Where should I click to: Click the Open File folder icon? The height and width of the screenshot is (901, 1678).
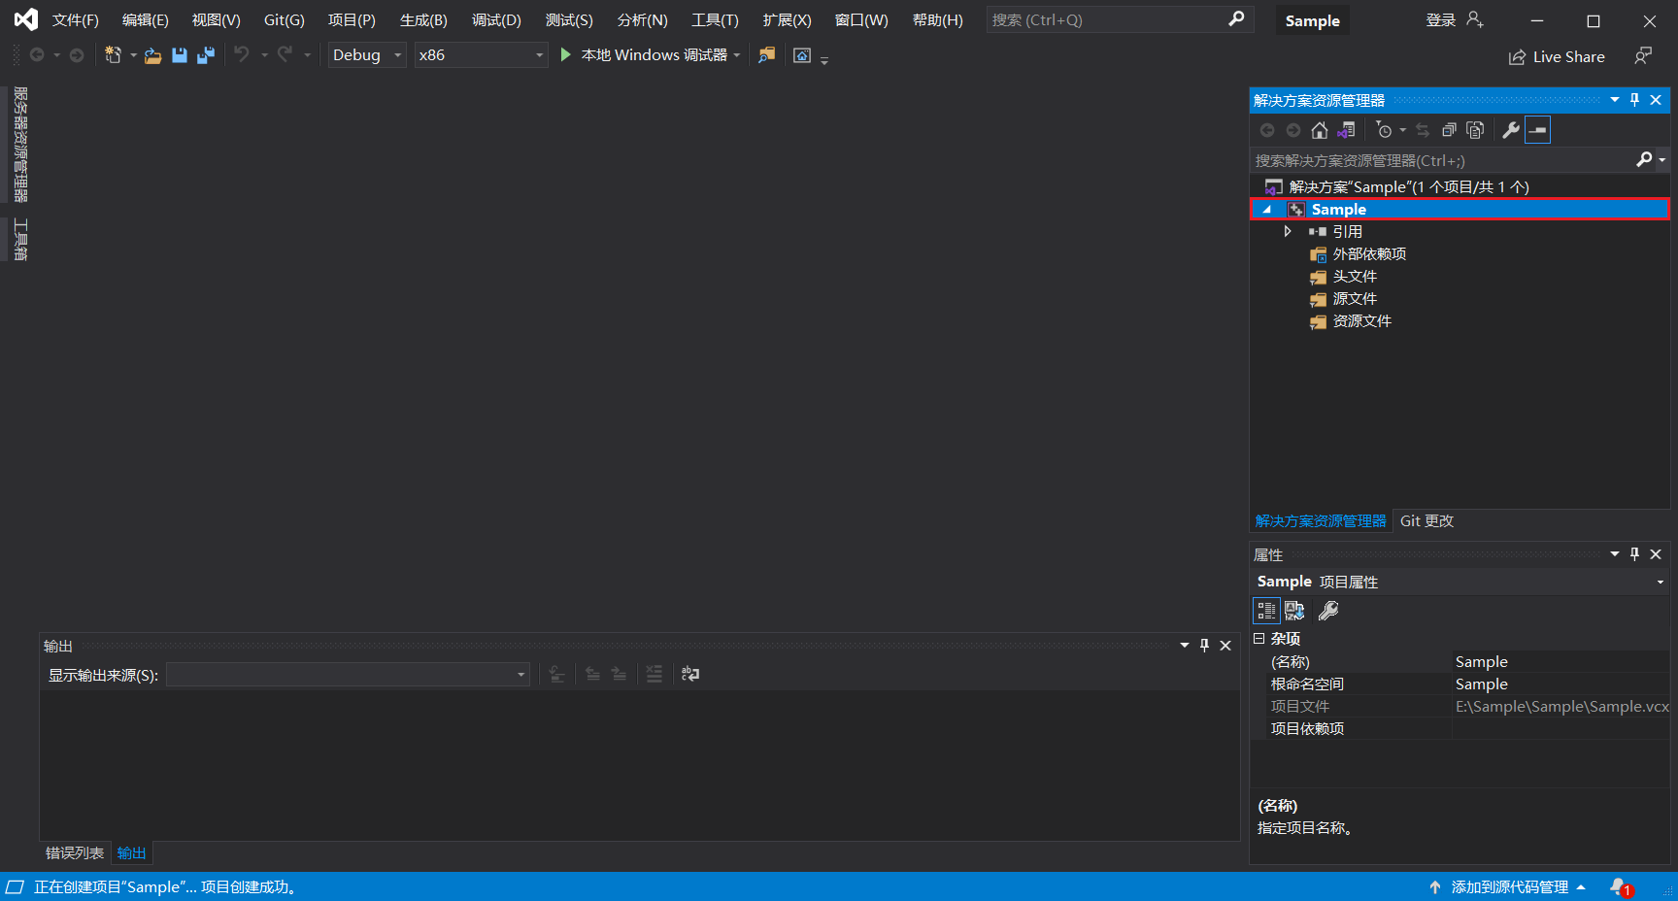(x=152, y=55)
